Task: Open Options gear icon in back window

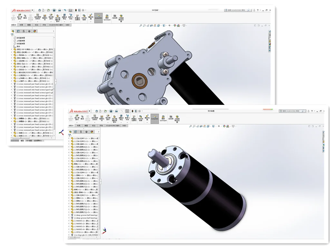Action: click(x=83, y=10)
